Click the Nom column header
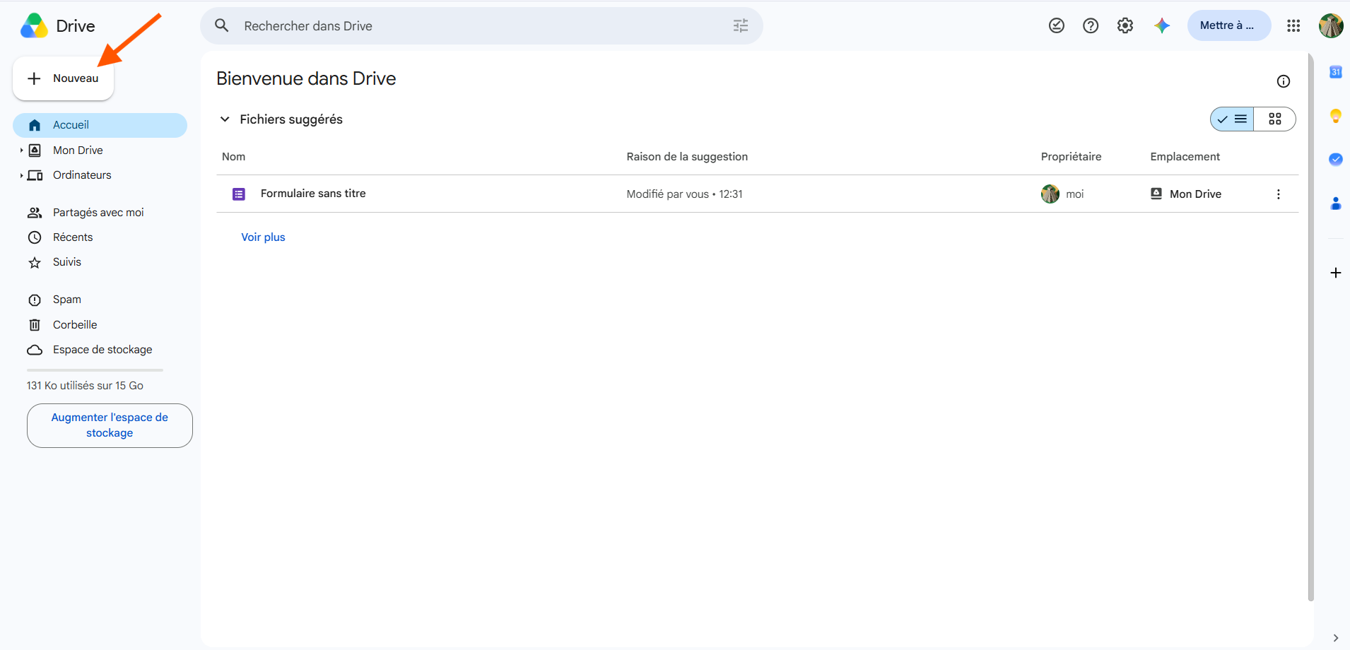This screenshot has width=1350, height=650. [234, 157]
